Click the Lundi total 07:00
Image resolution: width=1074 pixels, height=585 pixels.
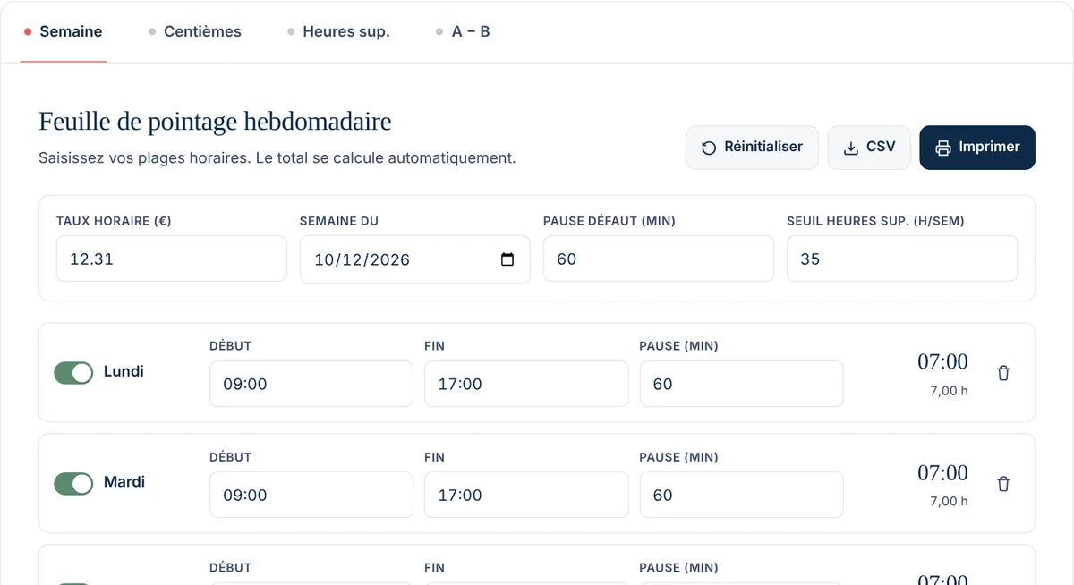tap(942, 361)
